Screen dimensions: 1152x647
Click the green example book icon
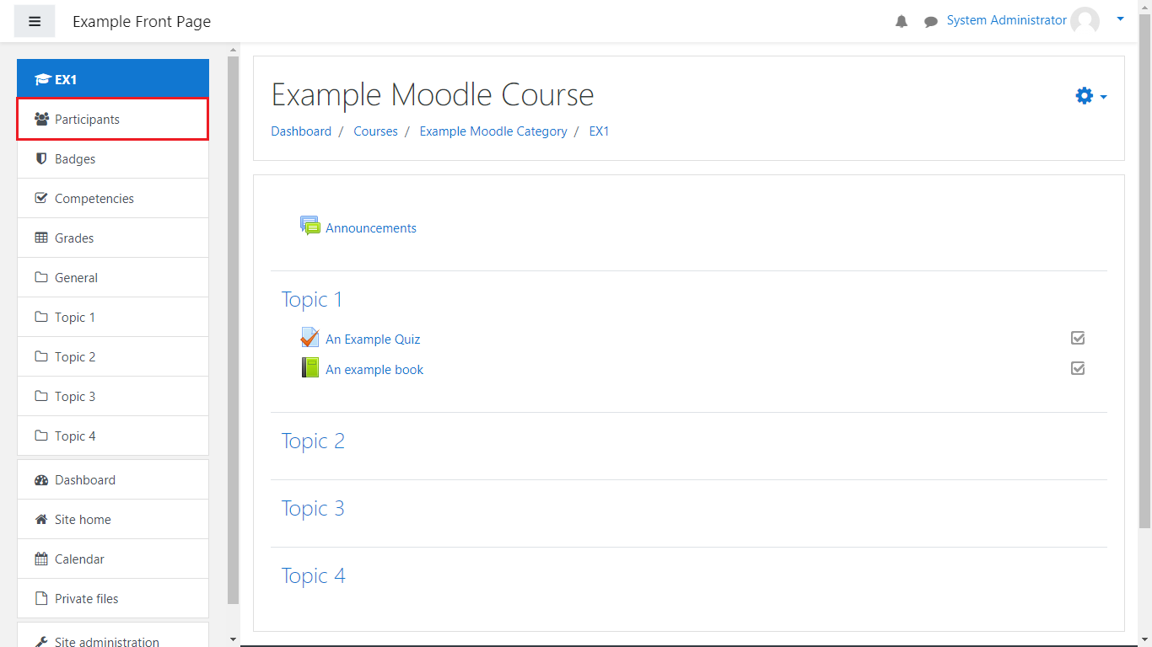click(310, 368)
